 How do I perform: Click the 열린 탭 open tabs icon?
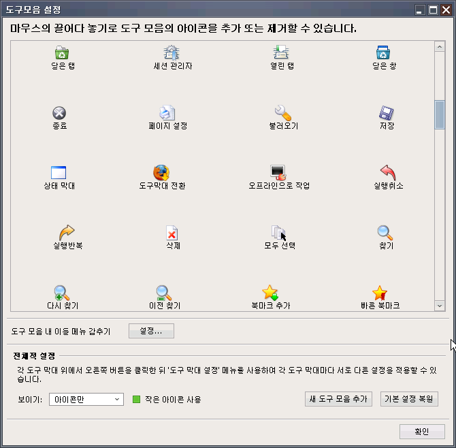[281, 52]
